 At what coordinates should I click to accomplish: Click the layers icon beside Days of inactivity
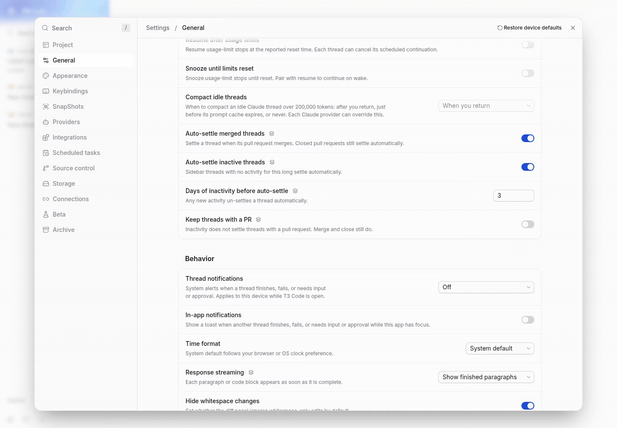(x=295, y=191)
